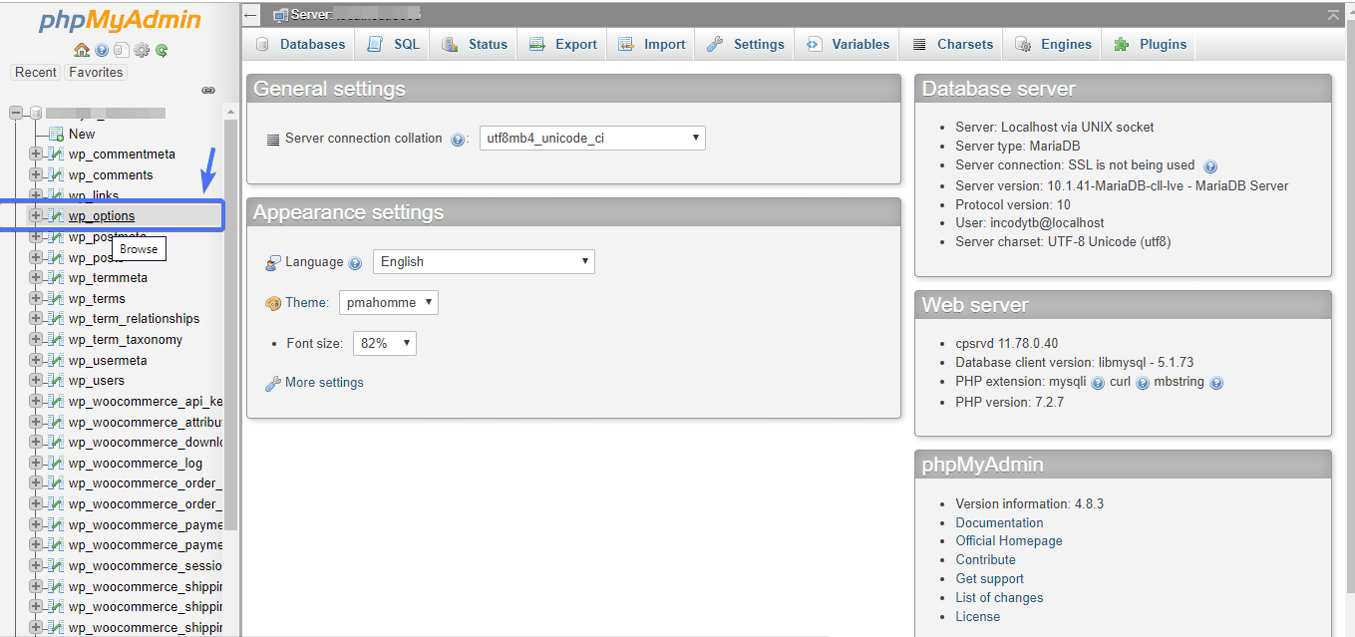The image size is (1355, 637).
Task: Switch to the SQL tab
Action: coord(394,45)
